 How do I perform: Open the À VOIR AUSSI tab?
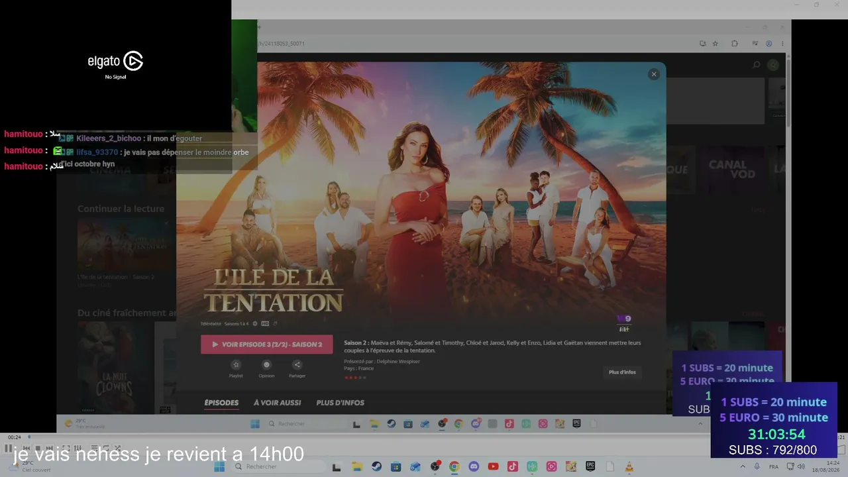[x=277, y=403]
